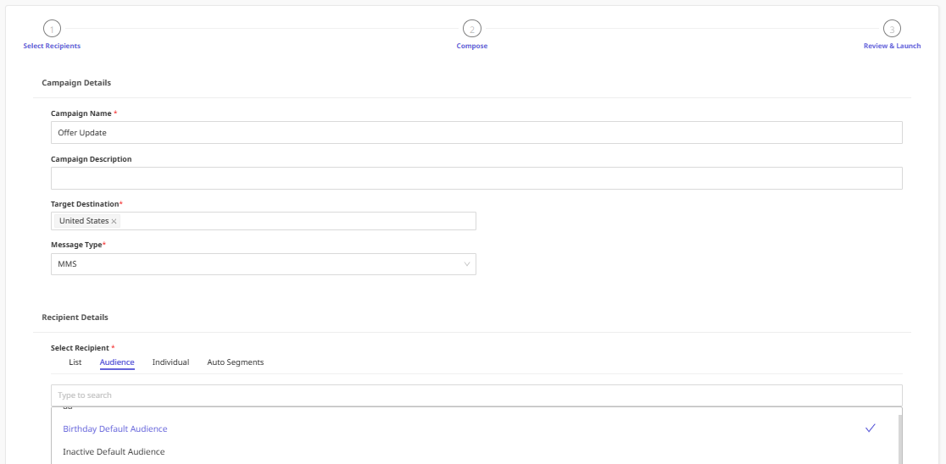Edit the Campaign Name field
946x464 pixels.
point(476,133)
